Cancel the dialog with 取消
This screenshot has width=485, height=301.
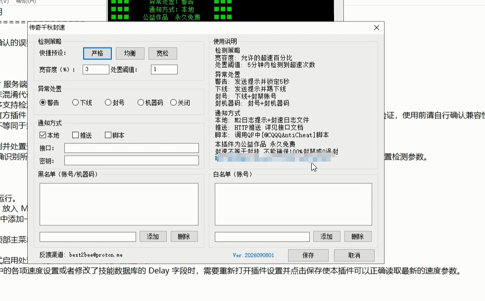354,255
